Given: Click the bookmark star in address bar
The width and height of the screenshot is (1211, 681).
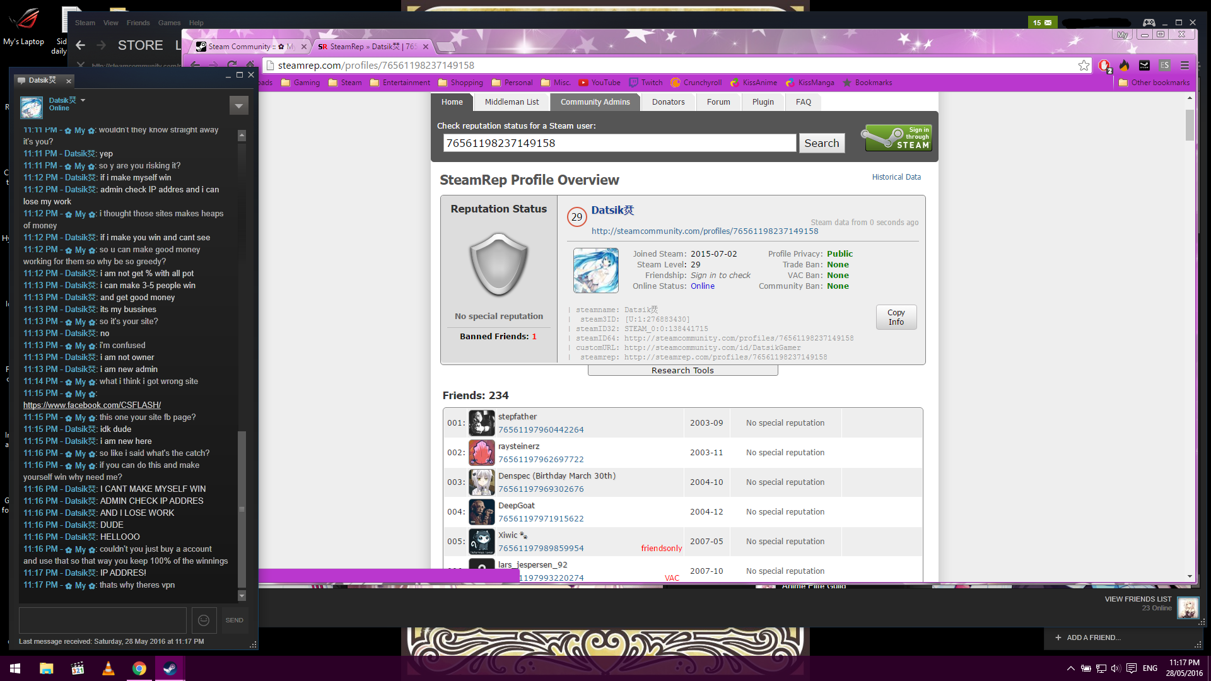Looking at the screenshot, I should click(x=1084, y=66).
